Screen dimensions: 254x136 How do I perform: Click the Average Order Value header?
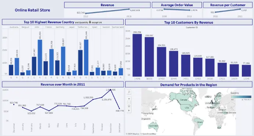(177, 5)
